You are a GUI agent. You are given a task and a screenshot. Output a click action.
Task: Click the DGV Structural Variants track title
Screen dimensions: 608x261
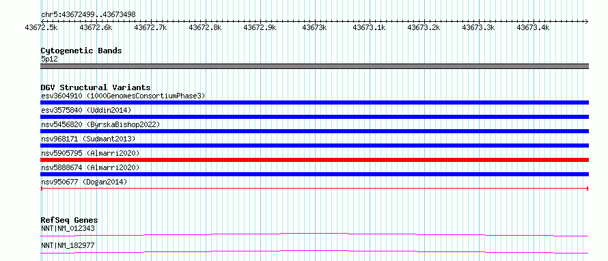tap(96, 87)
